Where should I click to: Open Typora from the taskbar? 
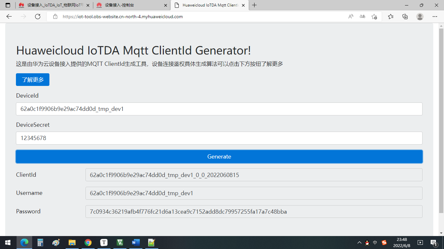coord(104,243)
